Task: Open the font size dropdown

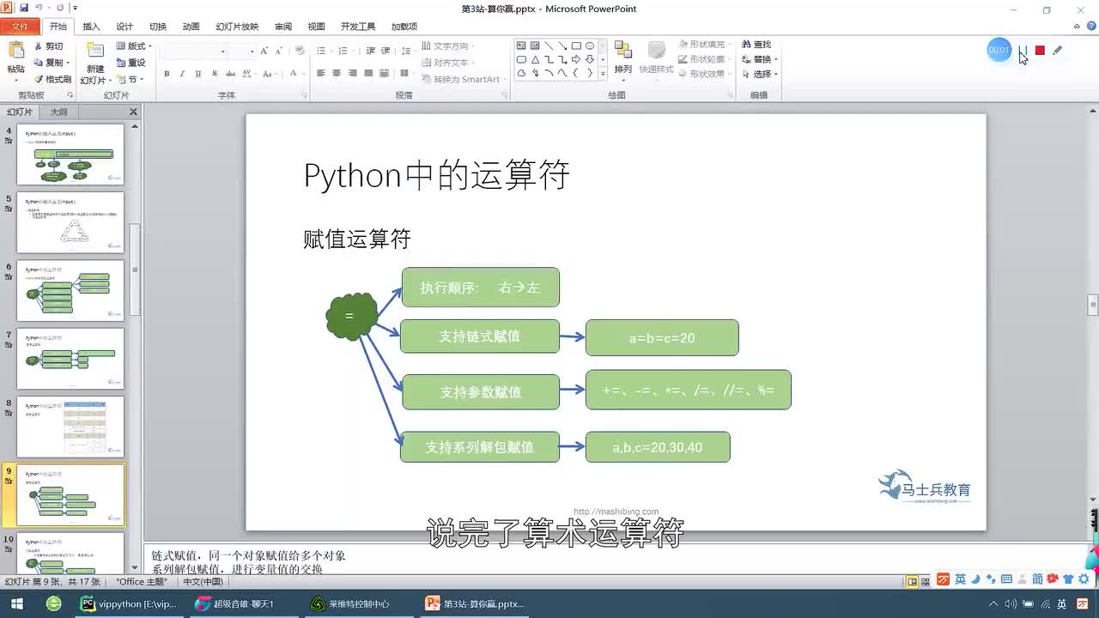Action: pyautogui.click(x=251, y=51)
